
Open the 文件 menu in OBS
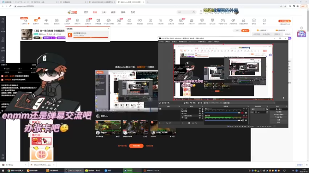(161, 42)
